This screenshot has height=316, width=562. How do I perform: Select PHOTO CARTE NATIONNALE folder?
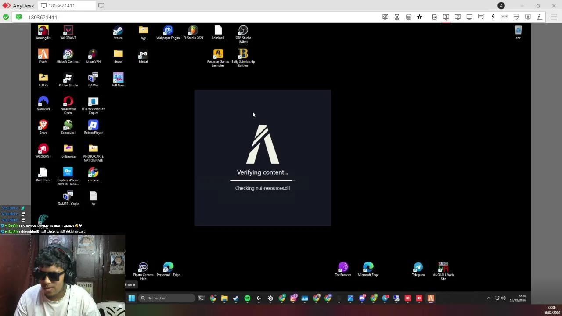coord(93,153)
